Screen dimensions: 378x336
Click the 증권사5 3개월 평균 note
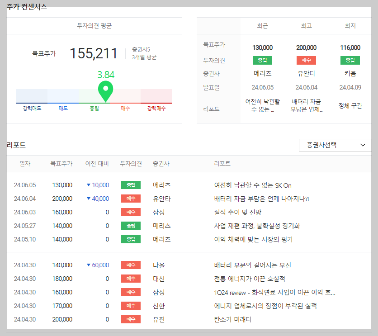(144, 53)
